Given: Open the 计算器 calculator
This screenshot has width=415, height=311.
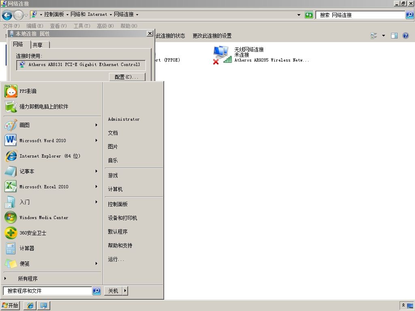Looking at the screenshot, I should (x=52, y=248).
